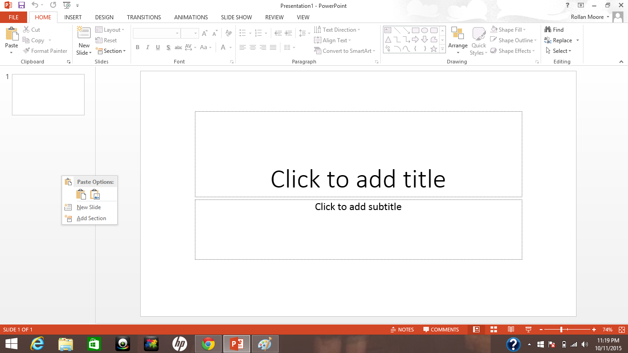
Task: Expand Text Direction options
Action: (337, 30)
